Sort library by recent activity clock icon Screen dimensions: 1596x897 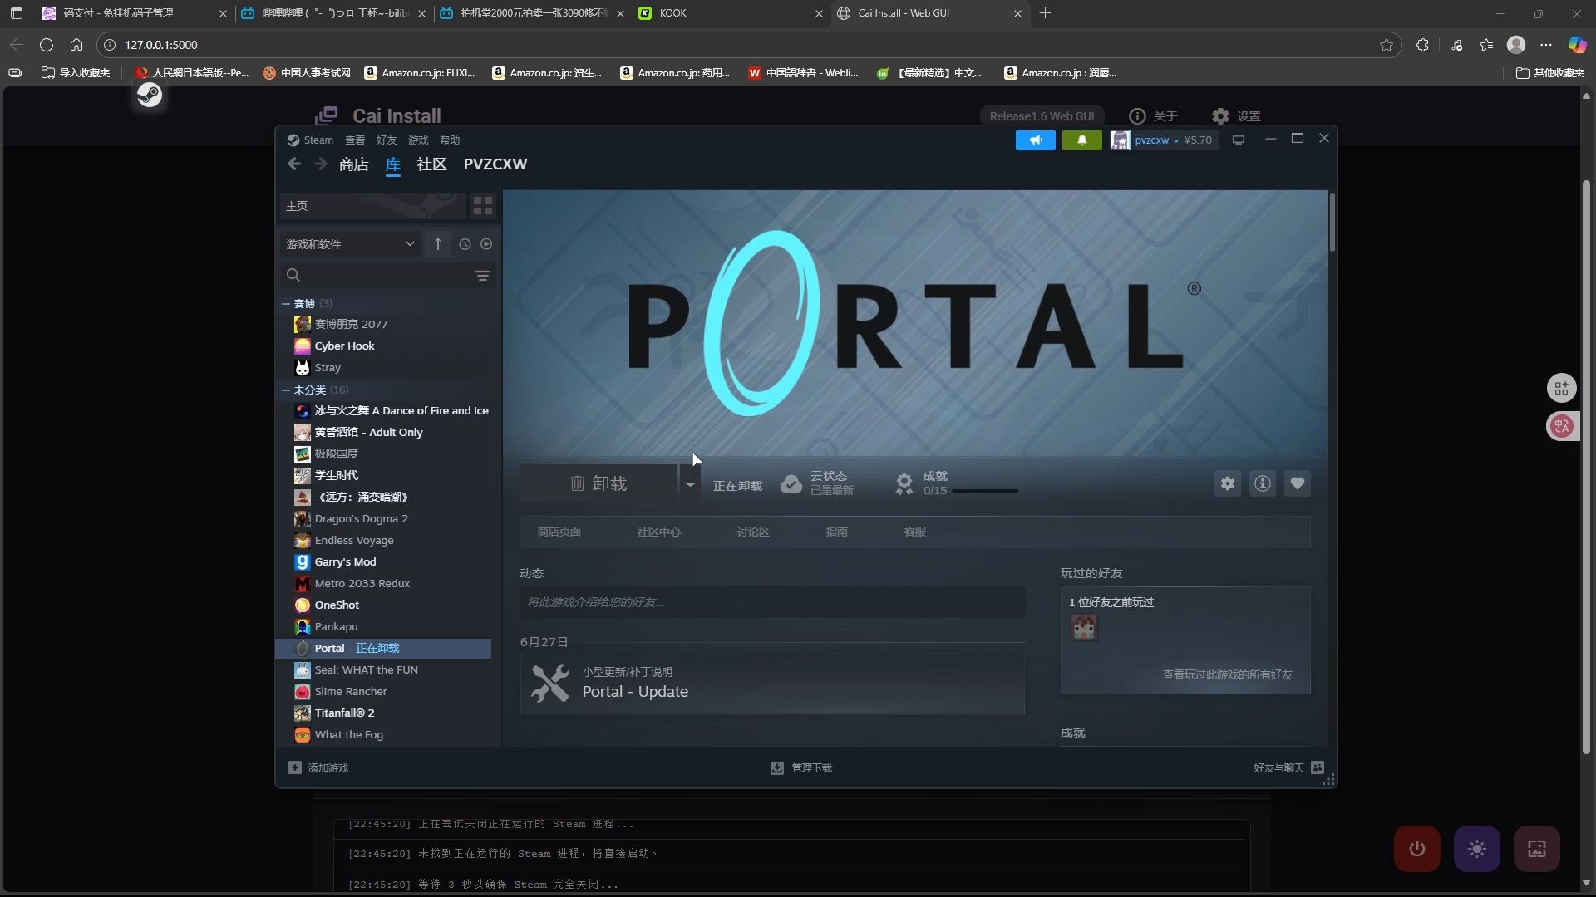(465, 244)
